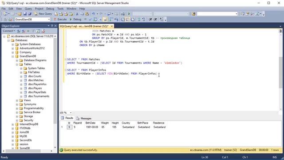Viewport: 284px width, 160px height.
Task: Open the 100 % zoom dropdown
Action: tap(71, 112)
